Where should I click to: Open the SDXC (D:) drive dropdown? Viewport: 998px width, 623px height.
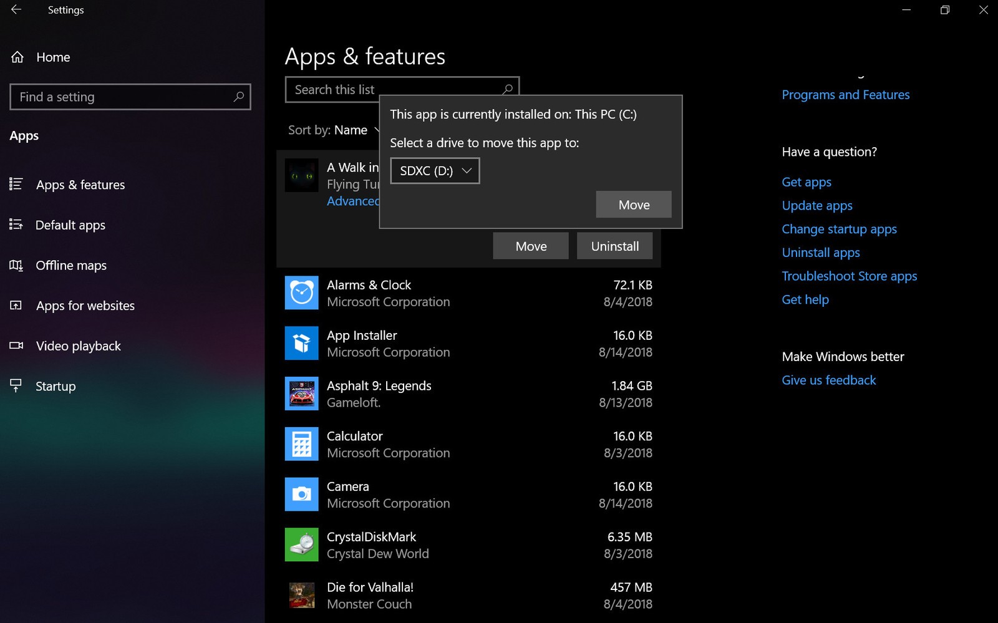(x=435, y=171)
